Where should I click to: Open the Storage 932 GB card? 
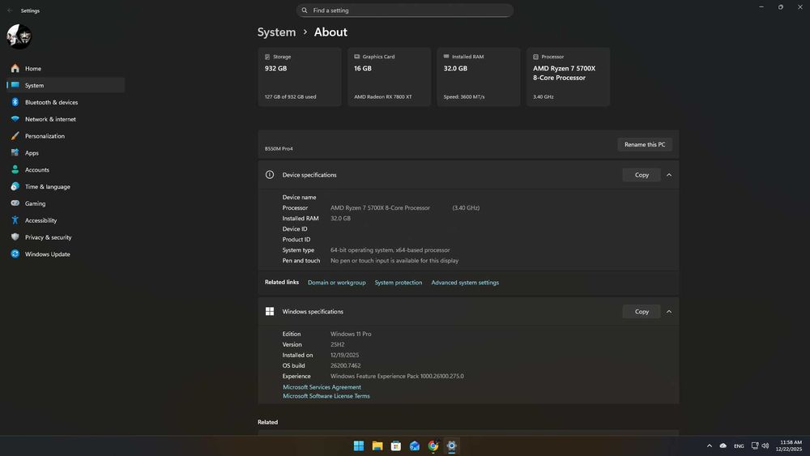click(x=300, y=77)
